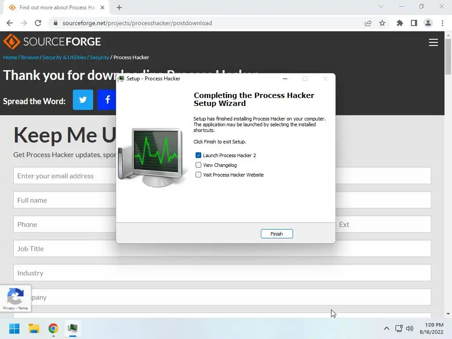Select the Find out more about Process Hacker tab
This screenshot has width=452, height=339.
click(57, 8)
